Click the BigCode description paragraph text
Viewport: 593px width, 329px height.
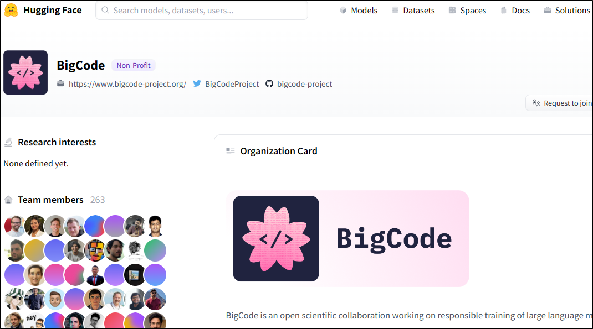coord(409,315)
